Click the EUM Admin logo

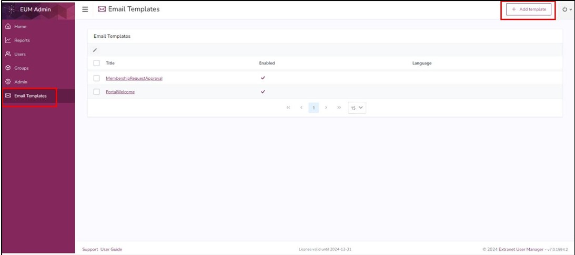point(12,9)
